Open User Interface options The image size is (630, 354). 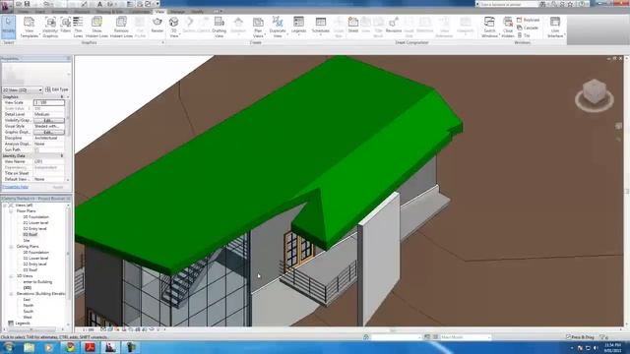click(555, 28)
